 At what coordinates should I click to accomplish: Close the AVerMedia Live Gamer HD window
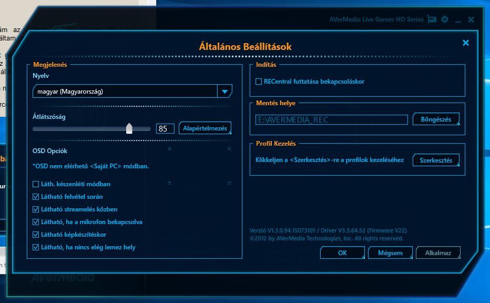tap(471, 19)
